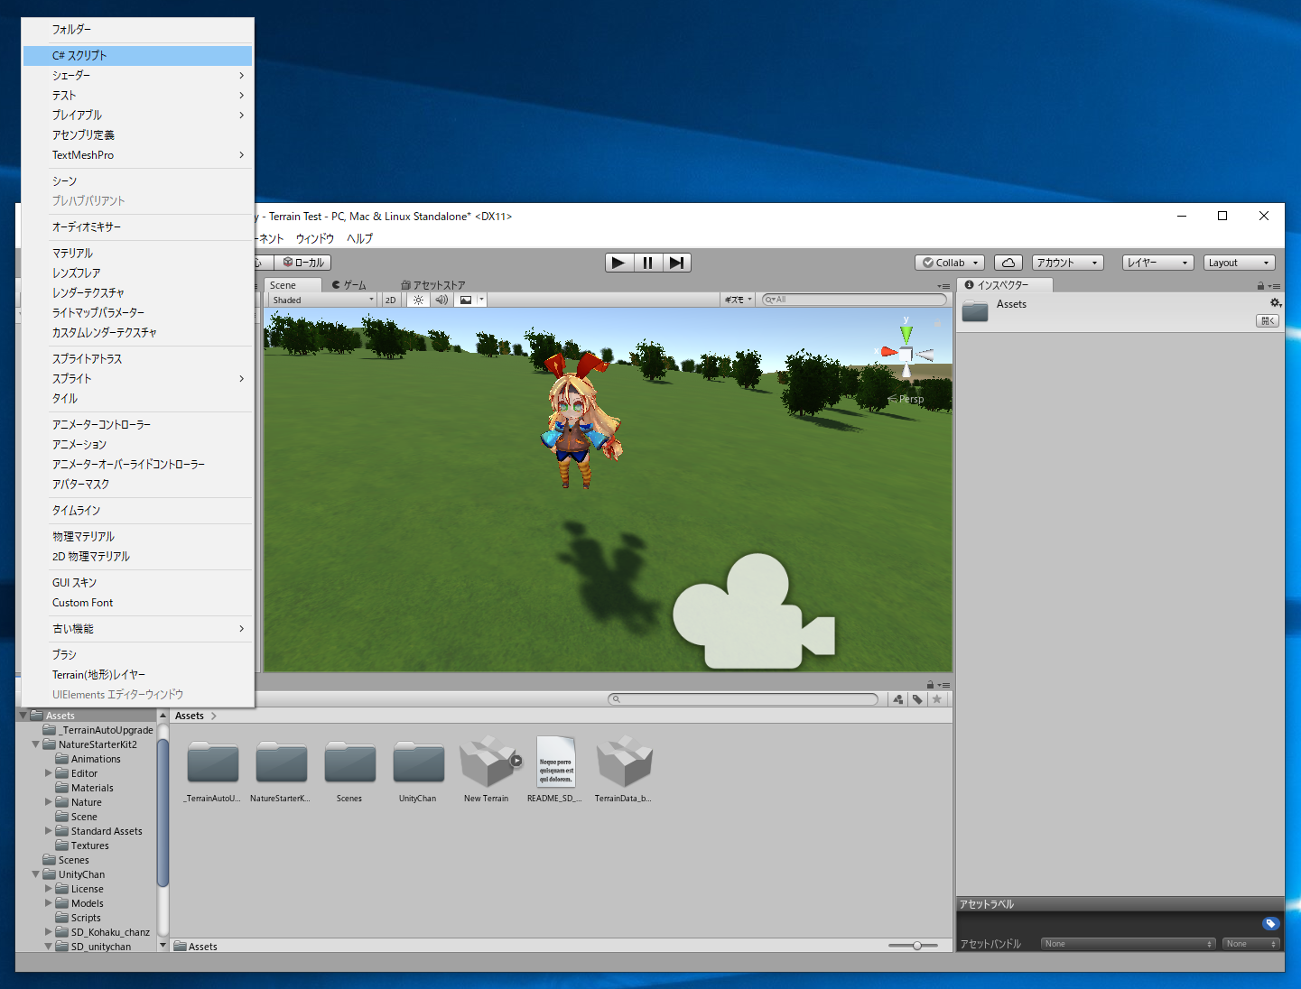Expand the Standard Assets folder
Screen dimensions: 1301x989
click(x=49, y=831)
